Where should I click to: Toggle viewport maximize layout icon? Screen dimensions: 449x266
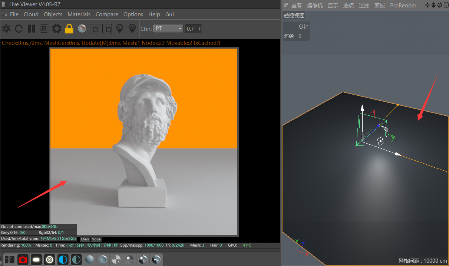pos(445,5)
